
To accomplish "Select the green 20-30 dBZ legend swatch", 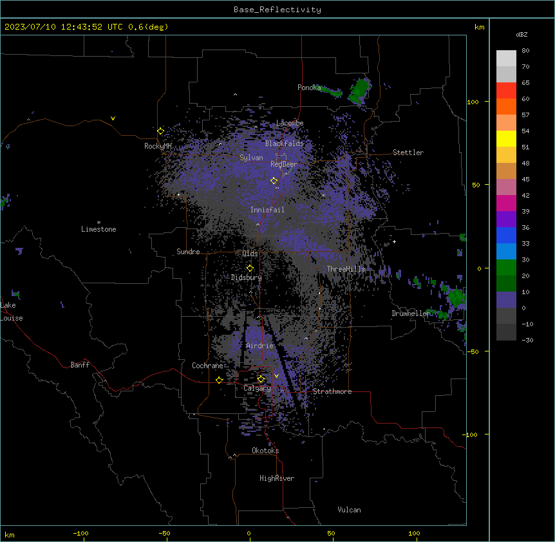I will pyautogui.click(x=506, y=268).
